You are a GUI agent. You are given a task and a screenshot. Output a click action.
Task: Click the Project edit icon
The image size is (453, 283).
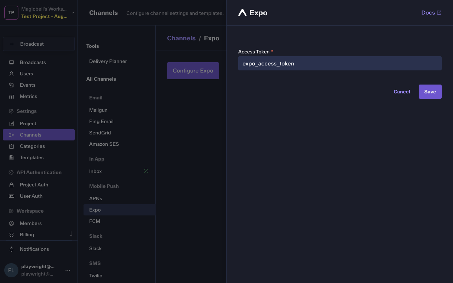pos(11,123)
